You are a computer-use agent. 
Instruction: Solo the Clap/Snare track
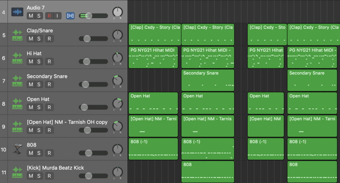(x=39, y=39)
